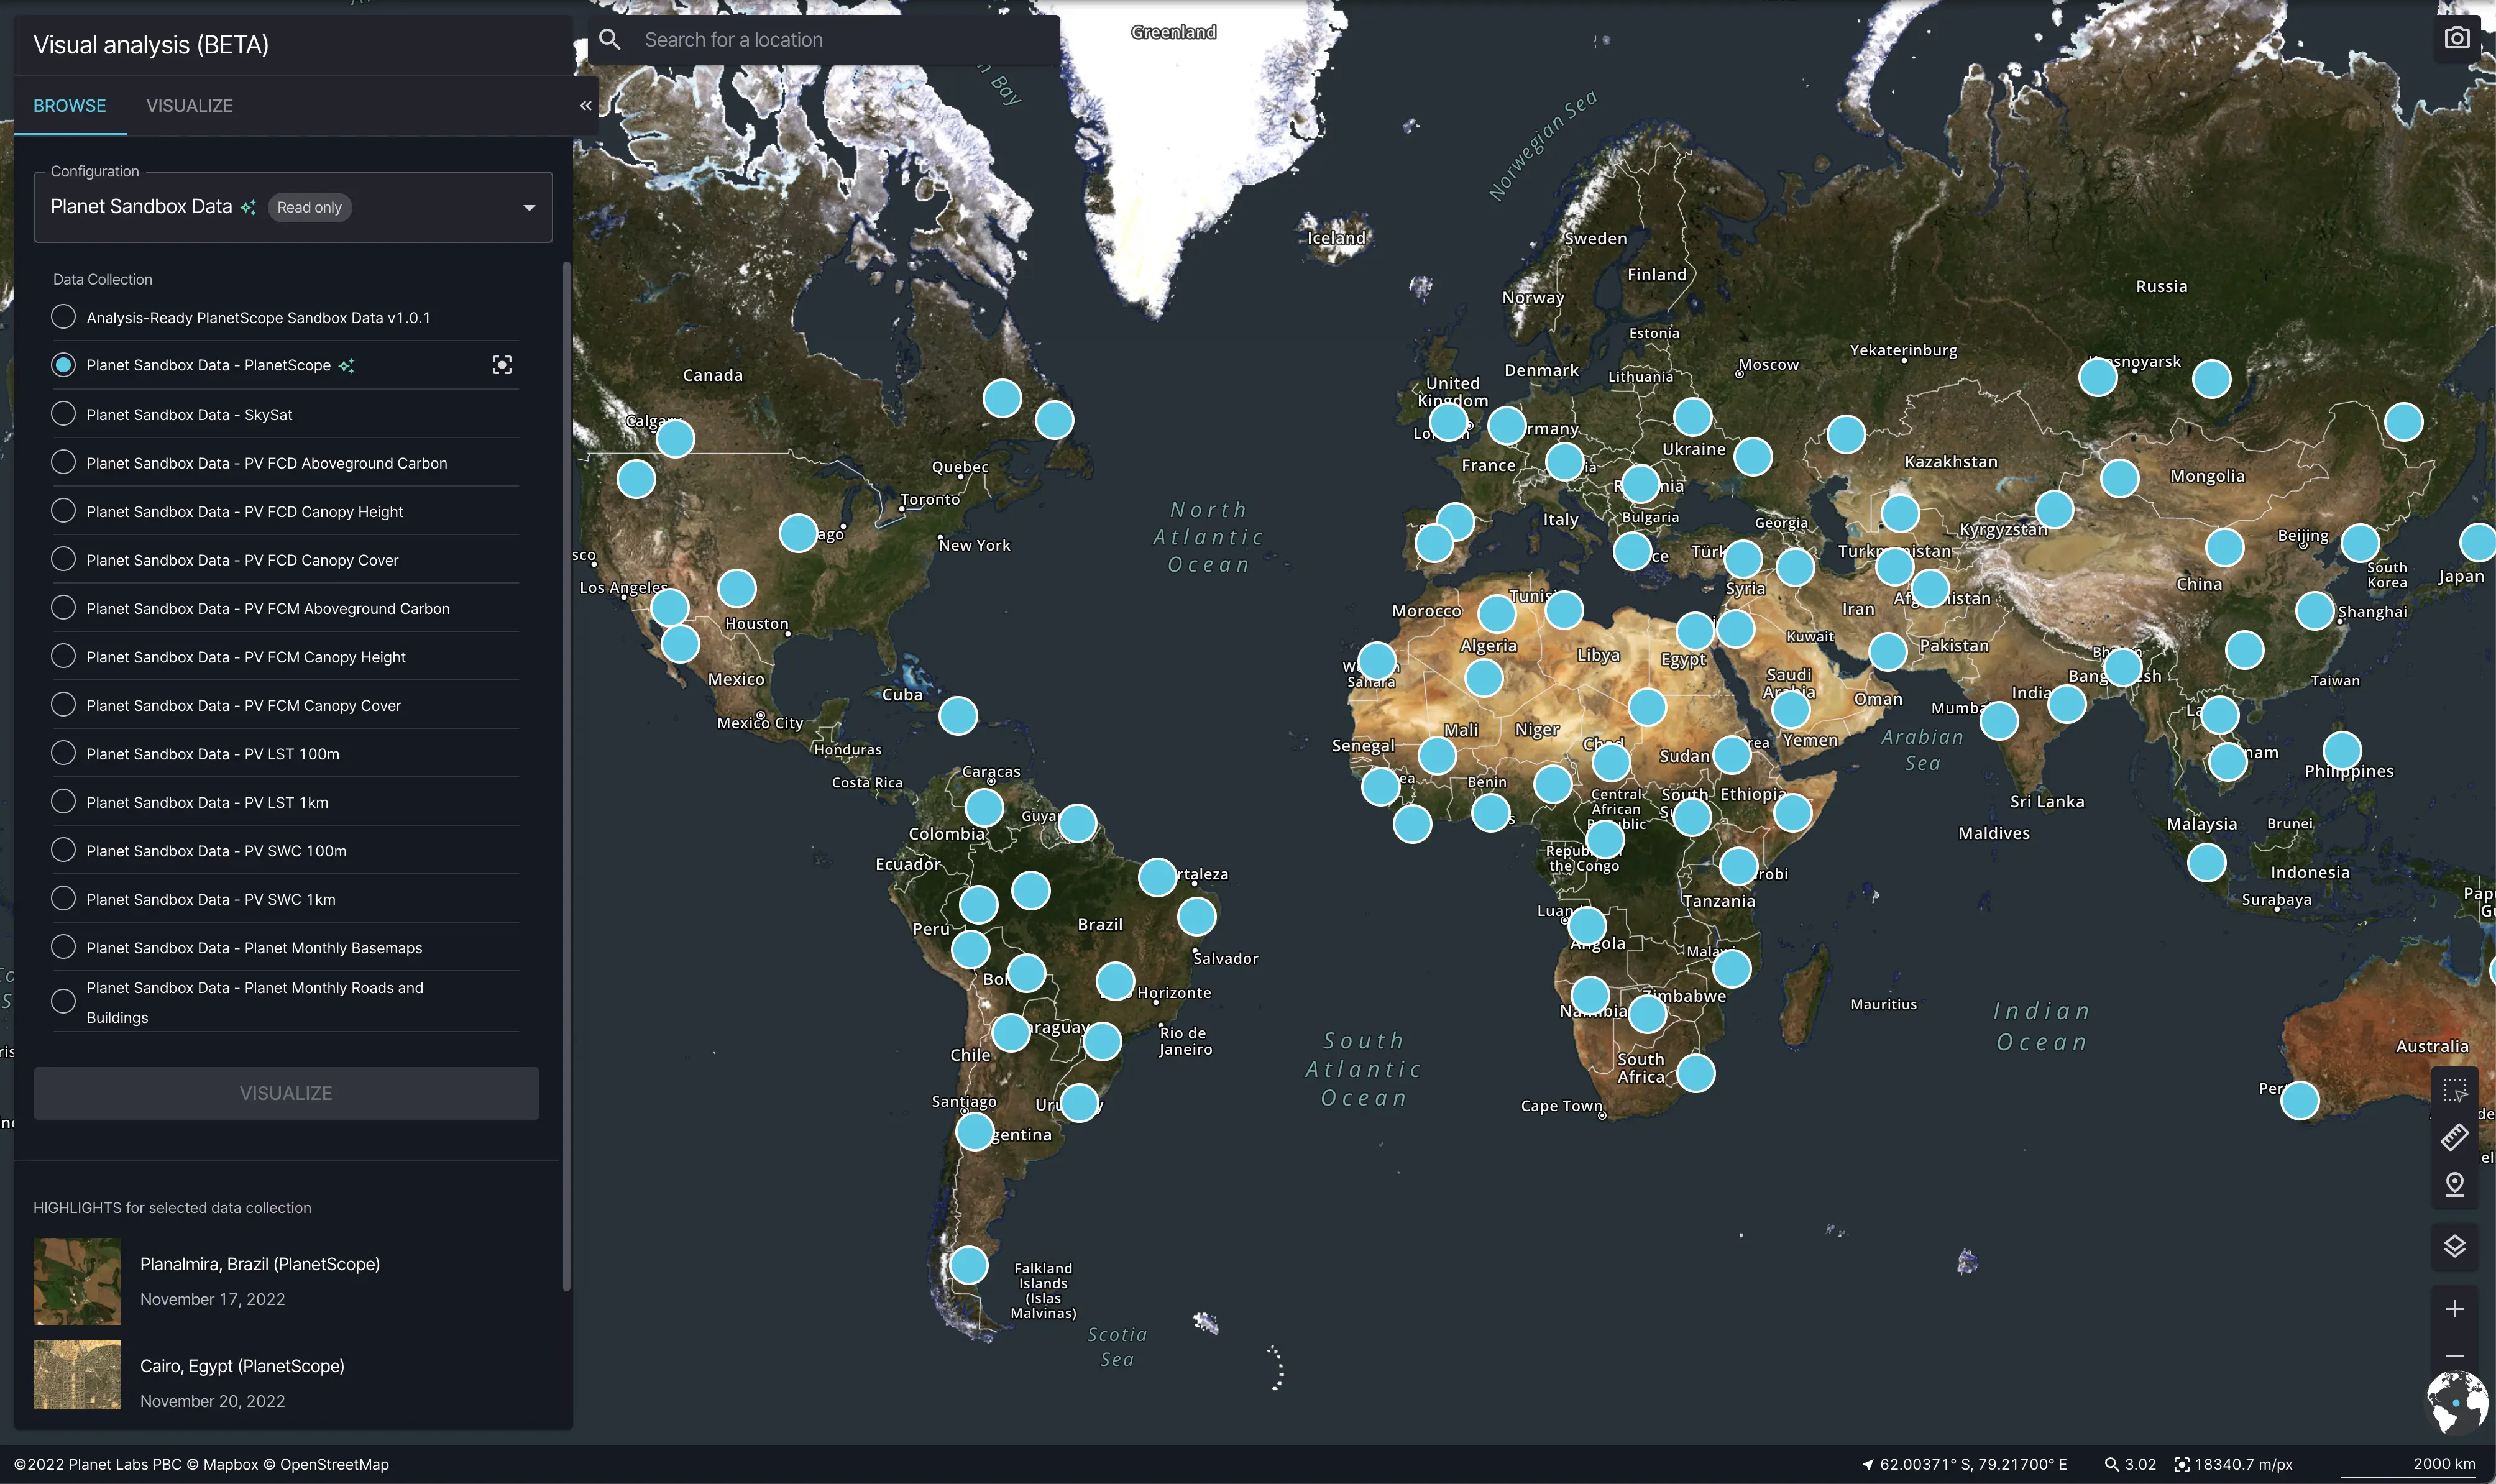Image resolution: width=2496 pixels, height=1484 pixels.
Task: Click the Read only badge
Action: point(309,207)
